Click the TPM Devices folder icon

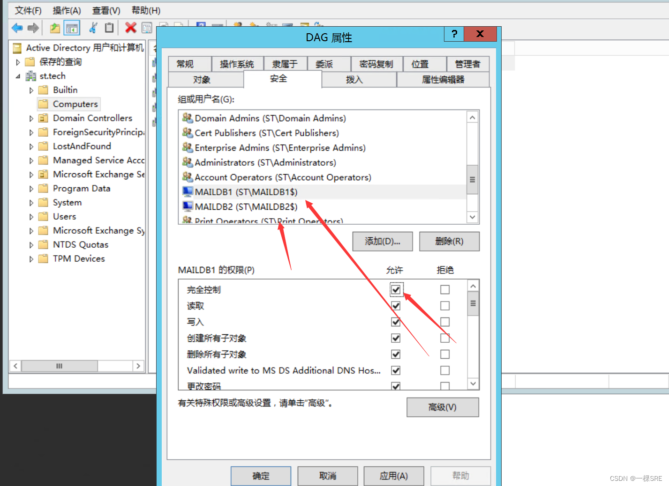tap(43, 258)
